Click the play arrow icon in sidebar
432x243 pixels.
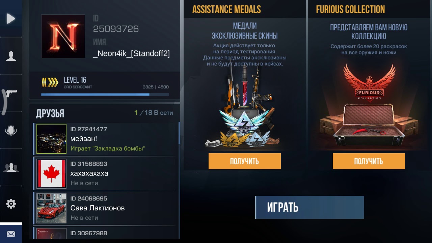click(11, 19)
